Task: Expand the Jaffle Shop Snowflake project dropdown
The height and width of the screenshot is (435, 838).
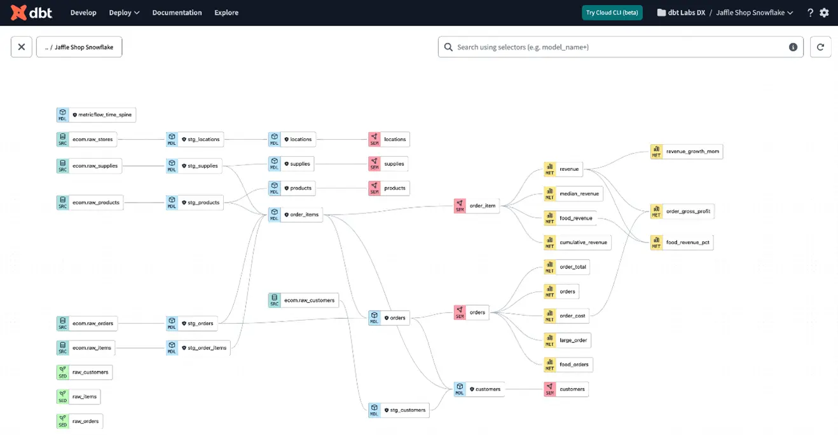Action: [755, 13]
